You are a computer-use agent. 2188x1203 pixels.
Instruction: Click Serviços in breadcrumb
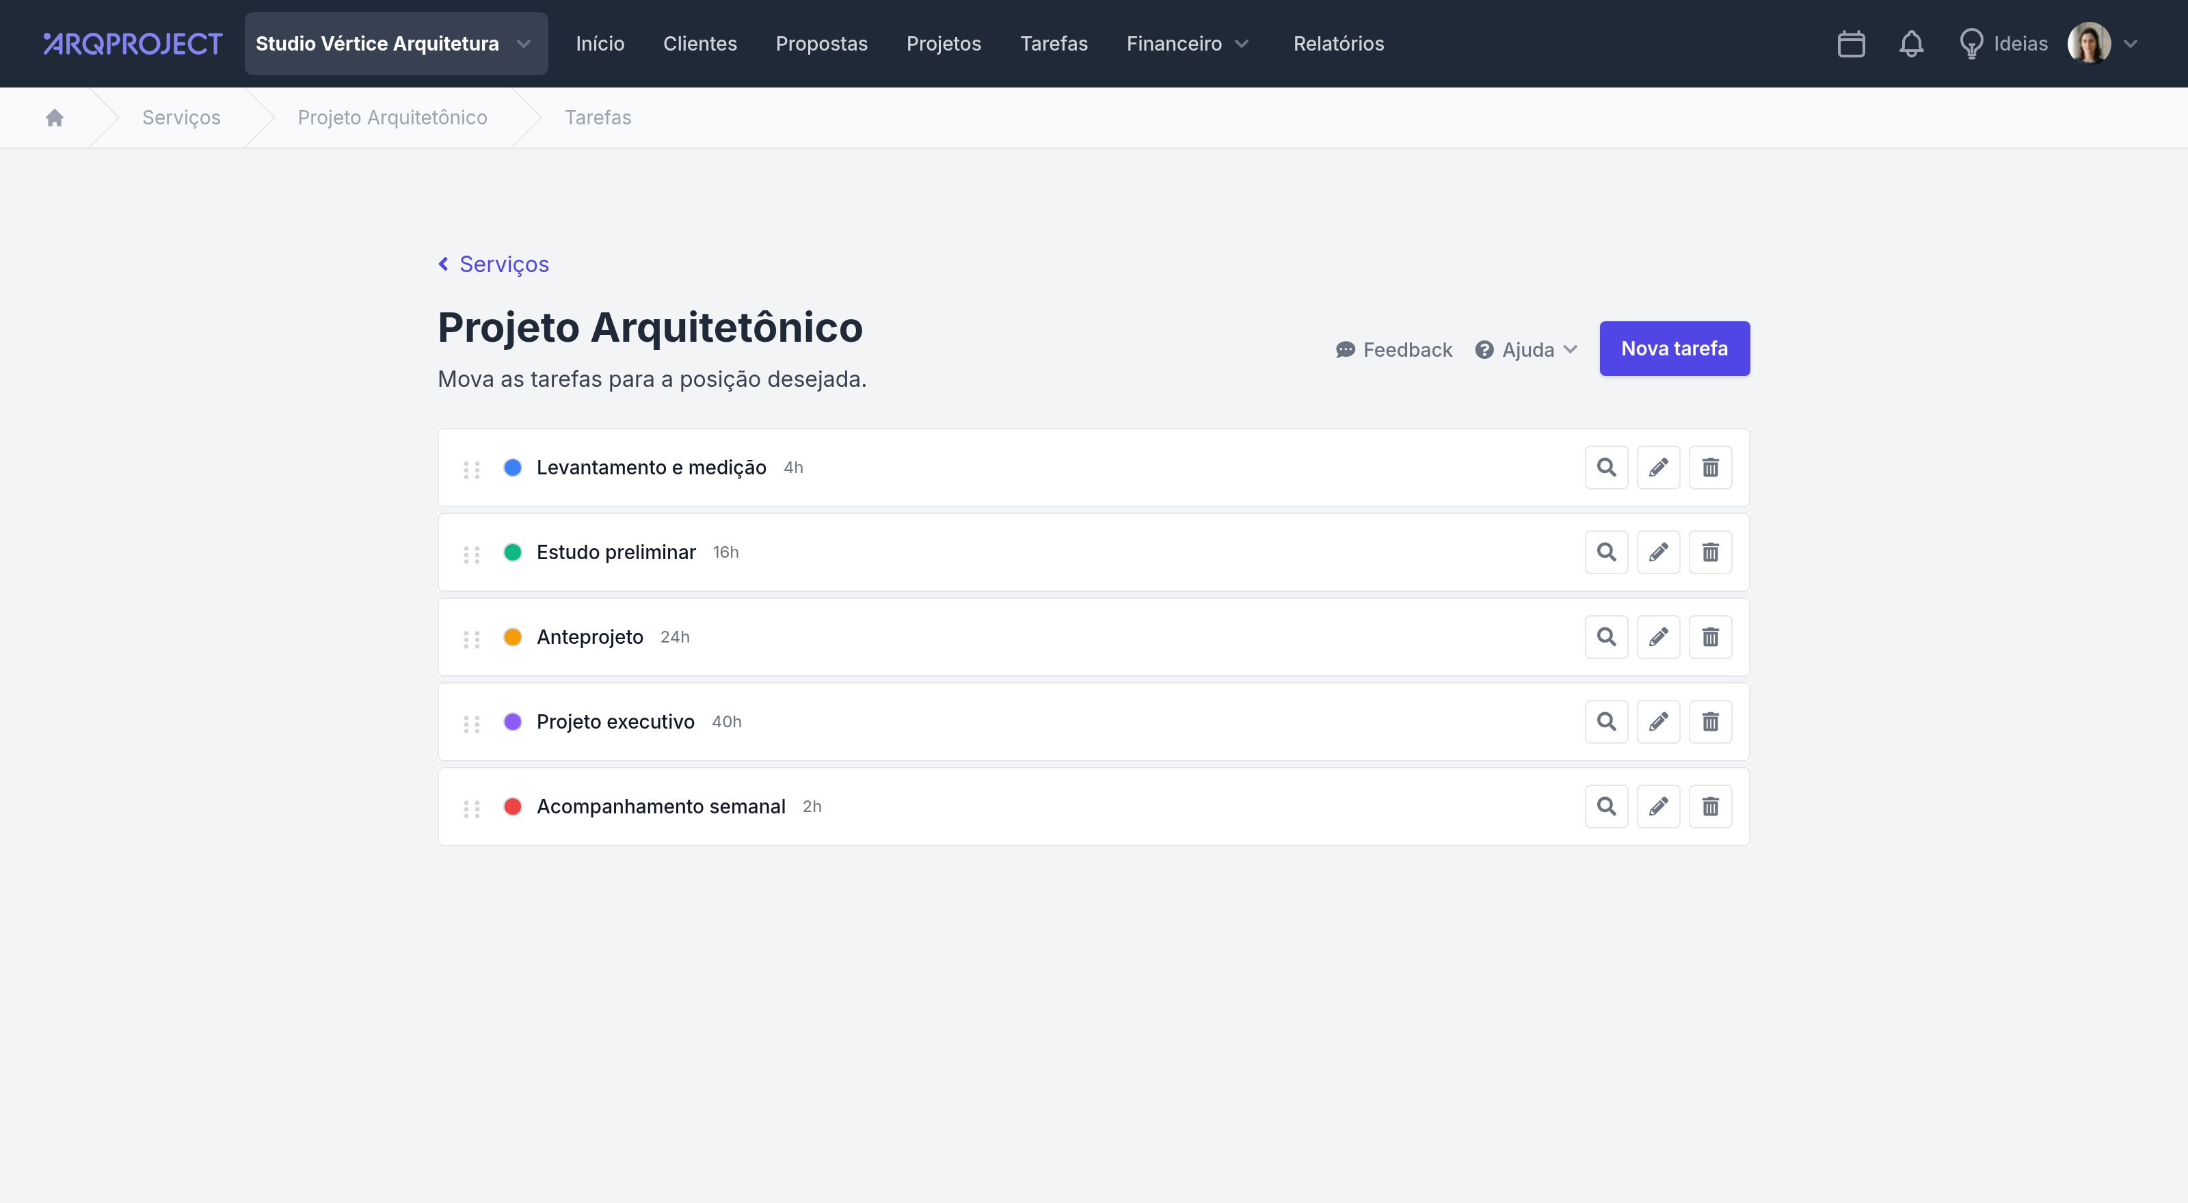181,117
